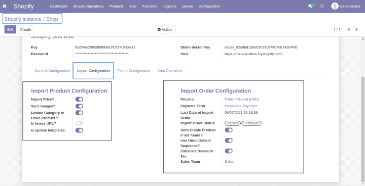Click the Last Date of Import Order value
The image size is (365, 186).
[241, 113]
